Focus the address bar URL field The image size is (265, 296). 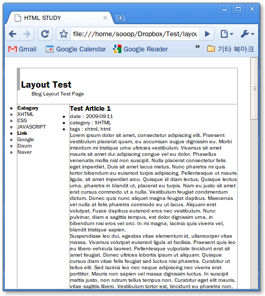click(135, 34)
